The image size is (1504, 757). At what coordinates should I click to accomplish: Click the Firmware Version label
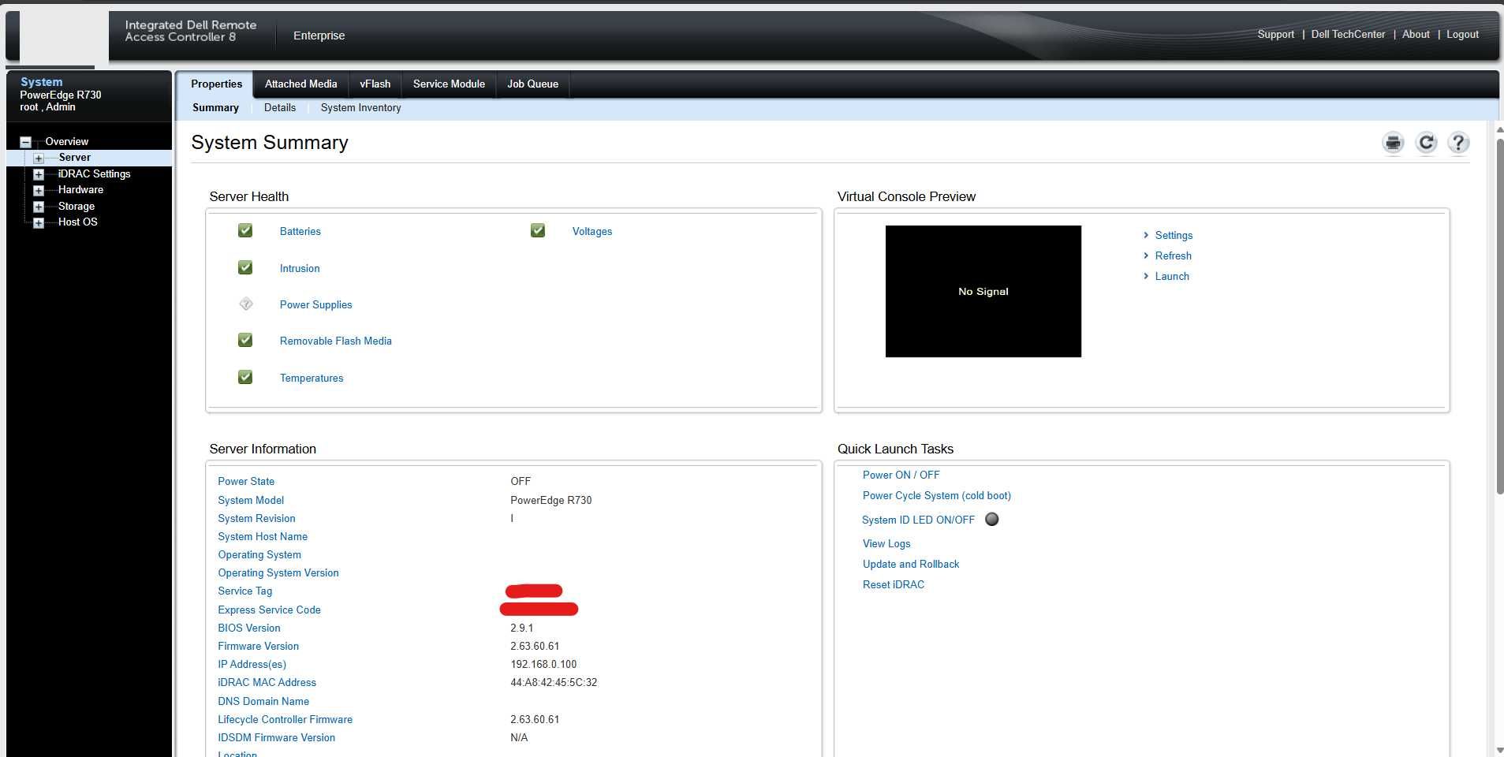point(258,647)
